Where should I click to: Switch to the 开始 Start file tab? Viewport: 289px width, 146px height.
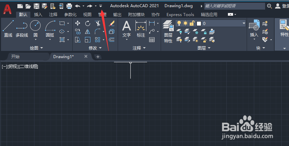(x=15, y=56)
